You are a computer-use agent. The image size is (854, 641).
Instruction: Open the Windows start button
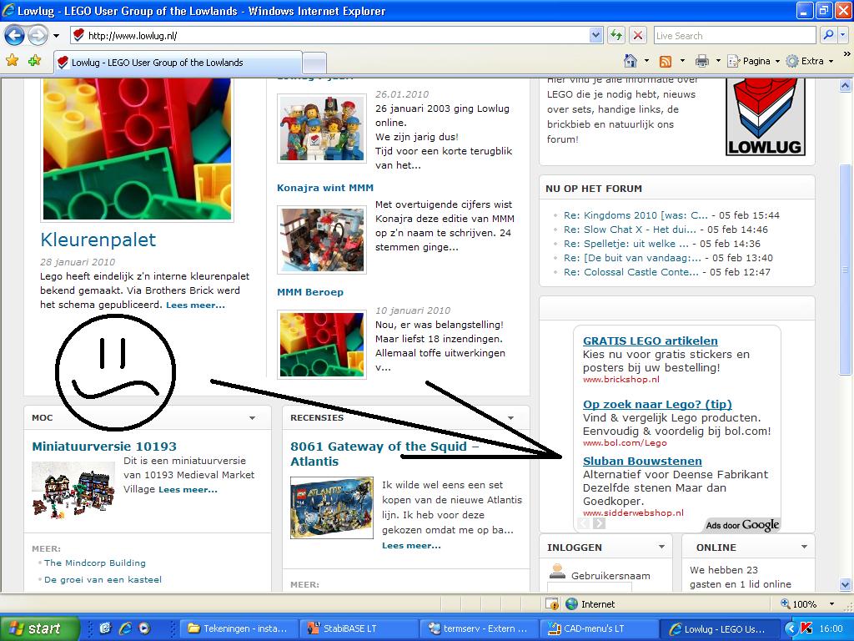click(x=40, y=628)
